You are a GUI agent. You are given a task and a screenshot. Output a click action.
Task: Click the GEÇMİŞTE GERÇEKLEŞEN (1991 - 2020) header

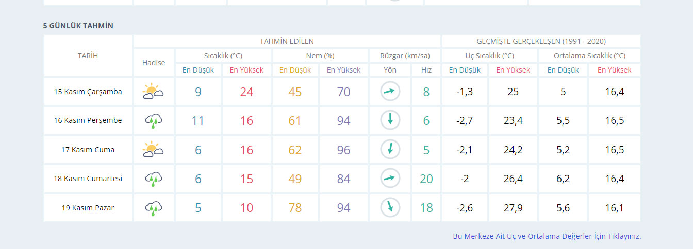541,41
